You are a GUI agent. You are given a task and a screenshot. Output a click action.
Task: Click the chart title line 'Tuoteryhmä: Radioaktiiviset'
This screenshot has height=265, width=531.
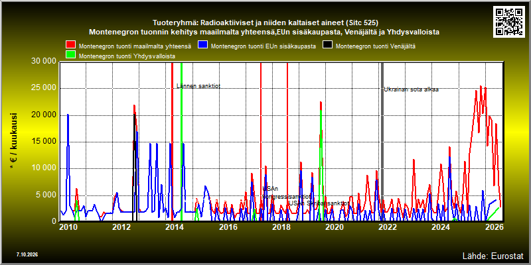click(265, 23)
